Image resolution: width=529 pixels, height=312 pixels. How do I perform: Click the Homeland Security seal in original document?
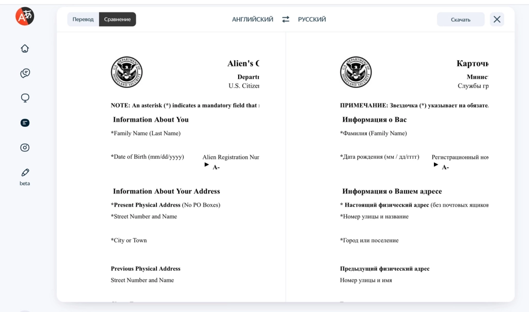127,72
